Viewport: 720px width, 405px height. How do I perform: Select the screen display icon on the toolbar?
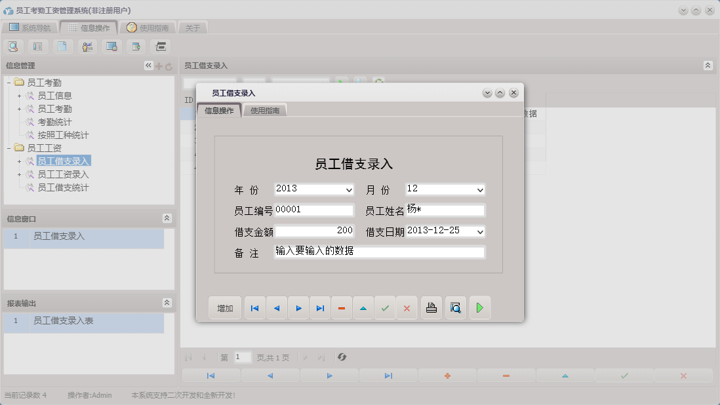tap(111, 46)
